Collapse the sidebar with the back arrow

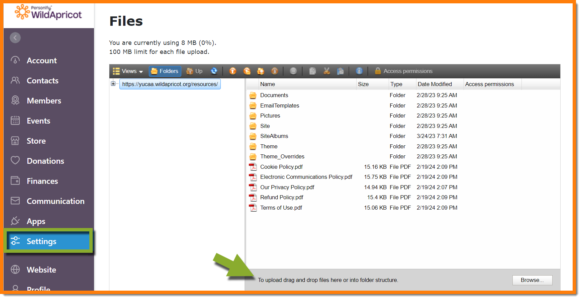click(x=15, y=38)
